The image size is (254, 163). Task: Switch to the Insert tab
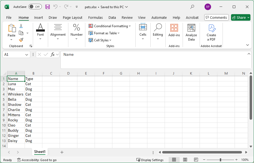pos(38,18)
